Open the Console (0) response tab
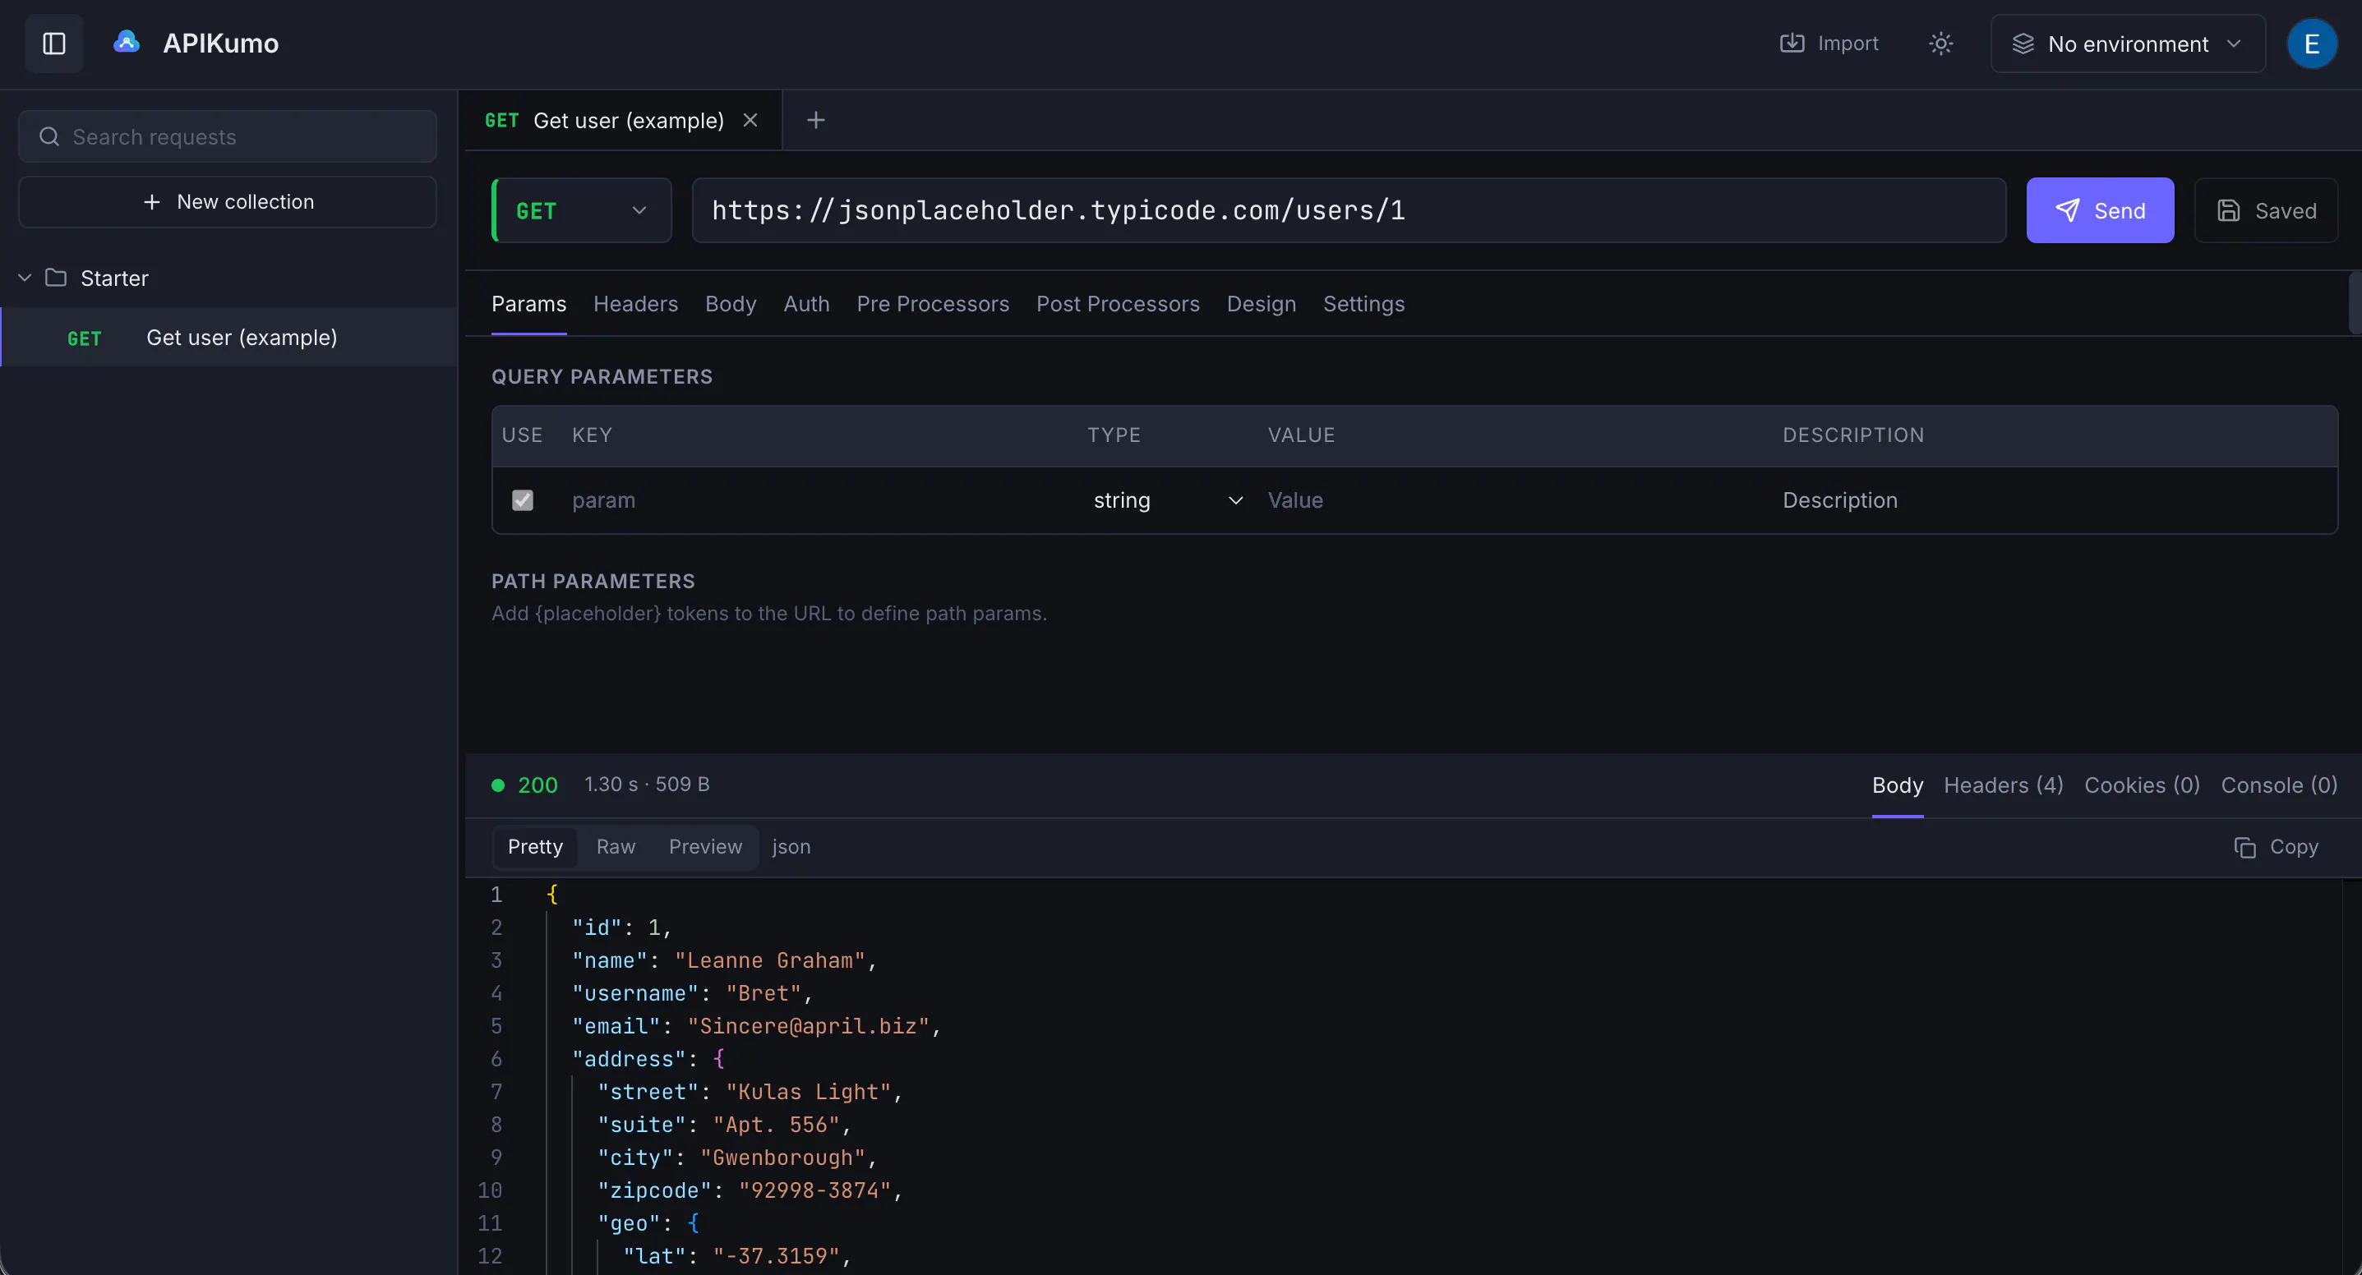Viewport: 2362px width, 1275px height. pyautogui.click(x=2278, y=785)
